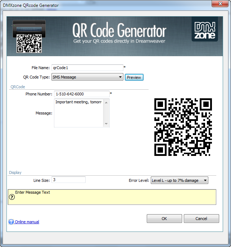Viewport: 231px width, 247px height.
Task: Click the Preview button
Action: 134,77
